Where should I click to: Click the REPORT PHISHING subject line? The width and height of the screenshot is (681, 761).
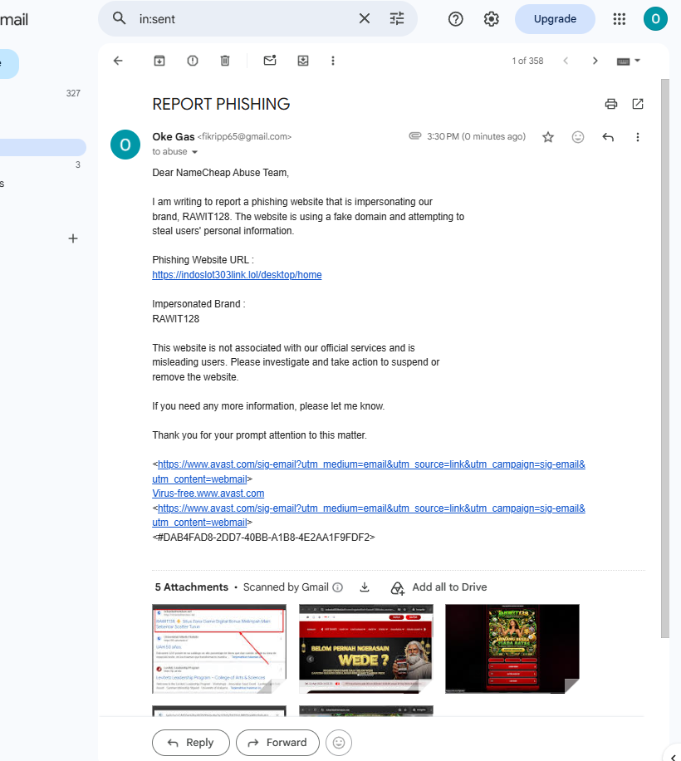tap(221, 104)
